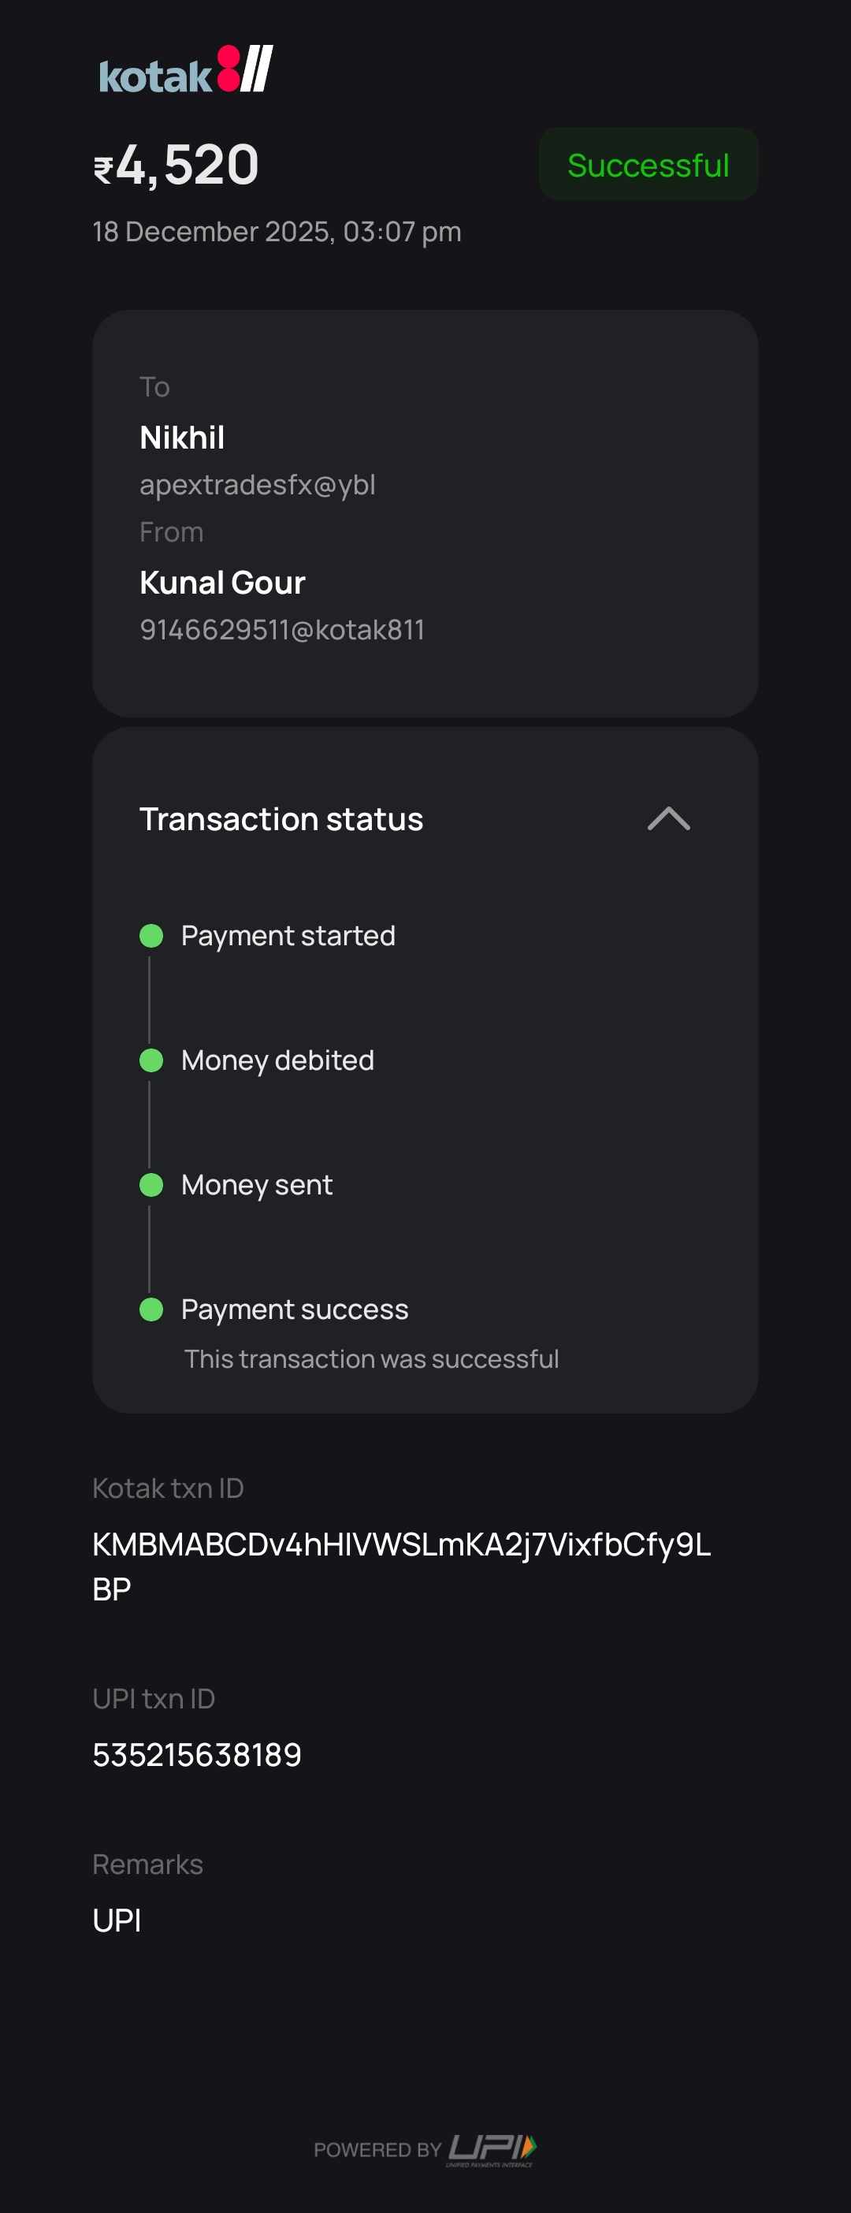Click the Remarks value UPI
Screen dimensions: 851x2213
tap(117, 1920)
